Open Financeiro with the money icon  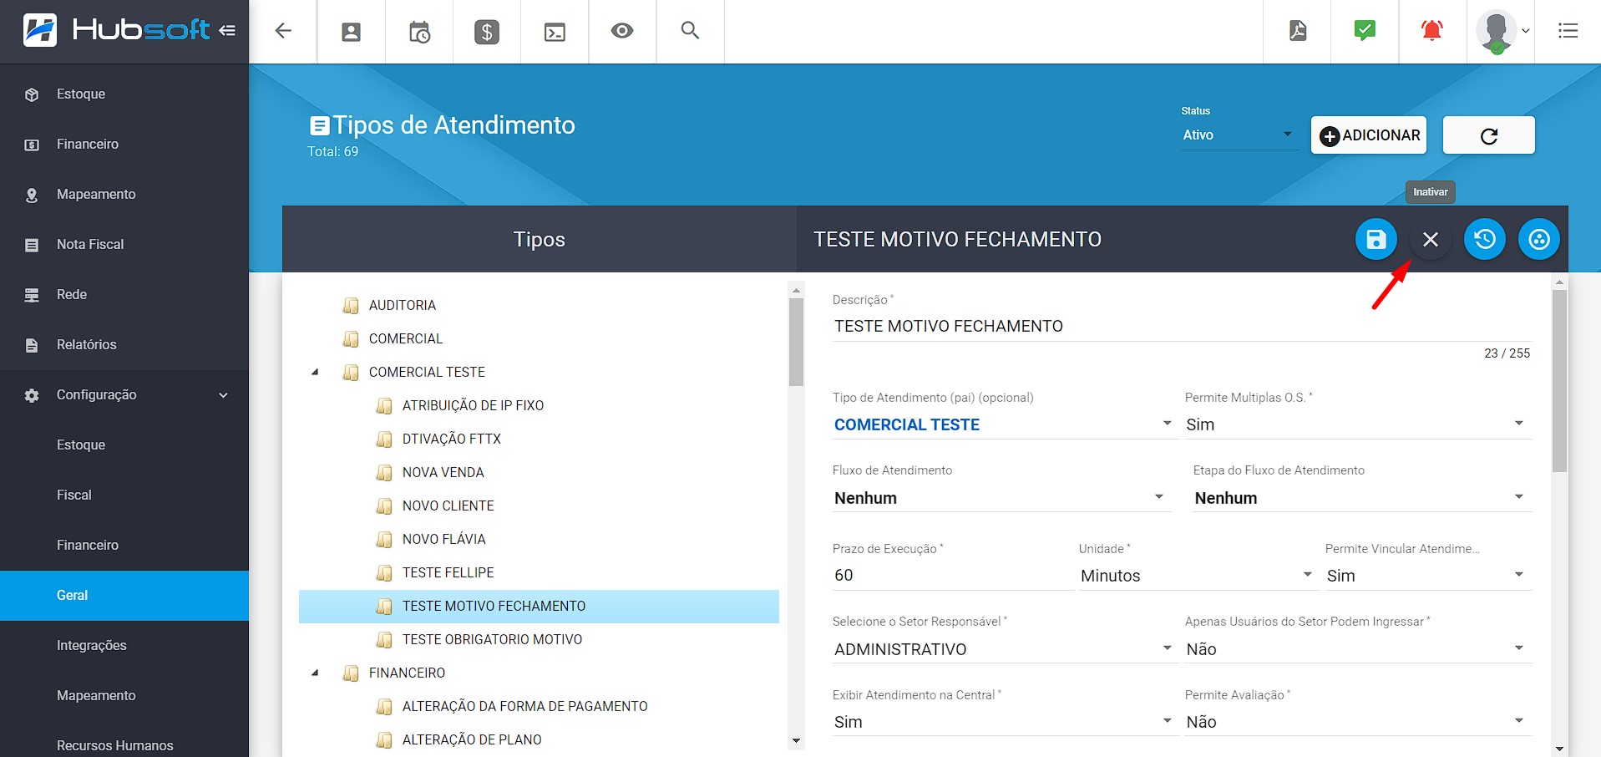click(124, 145)
